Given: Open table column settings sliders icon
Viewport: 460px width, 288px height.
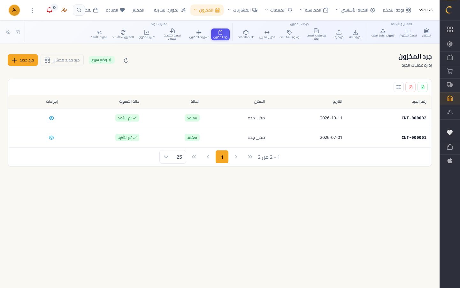Looking at the screenshot, I should coord(399,87).
